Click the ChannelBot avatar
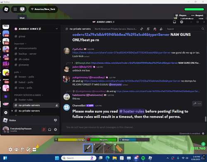This screenshot has height=162, width=207. (67, 107)
